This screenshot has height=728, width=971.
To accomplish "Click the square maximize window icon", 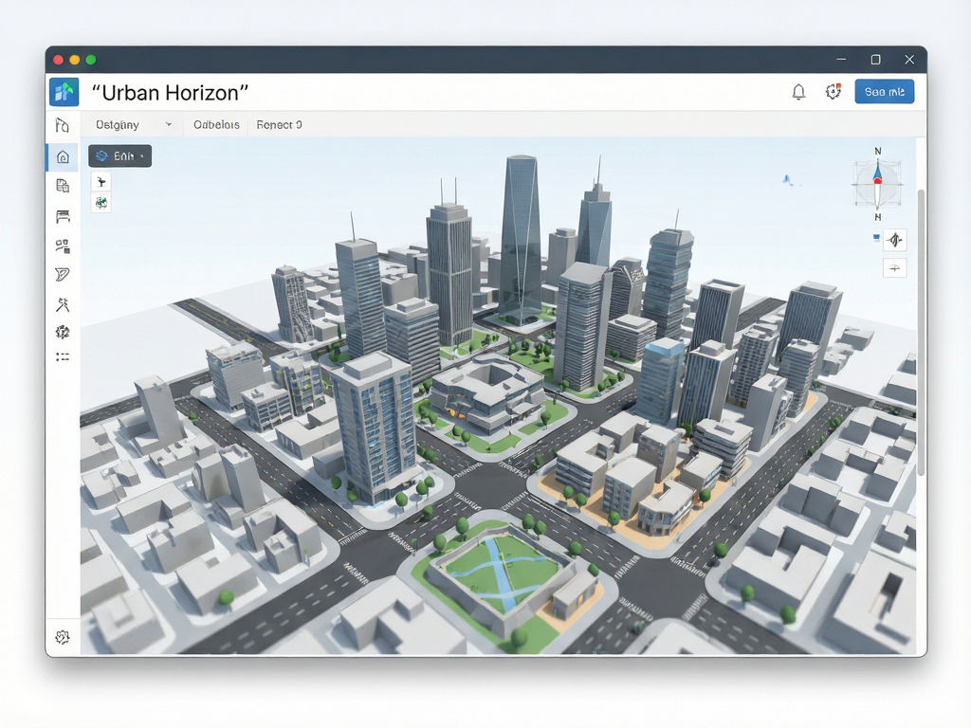I will click(875, 60).
